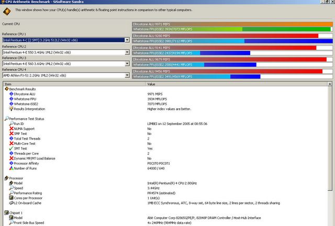Image resolution: width=335 pixels, height=226 pixels.
Task: Click the Intel(R) Pentium(R) 4 CPU 2.80GHz value
Action: [172, 183]
